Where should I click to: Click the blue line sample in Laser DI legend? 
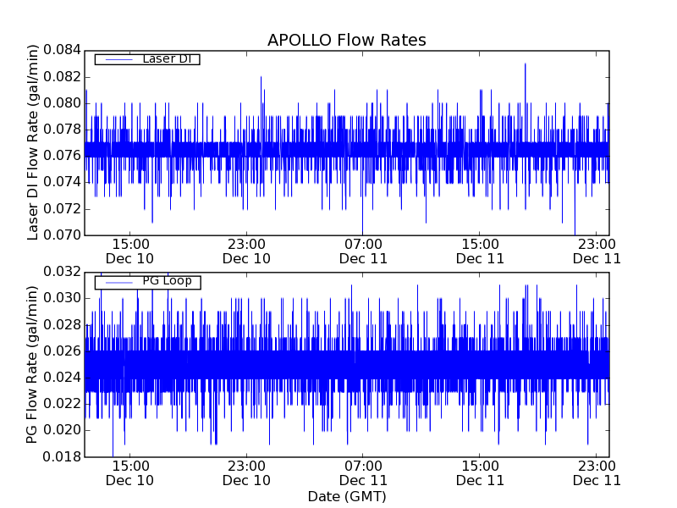[118, 59]
